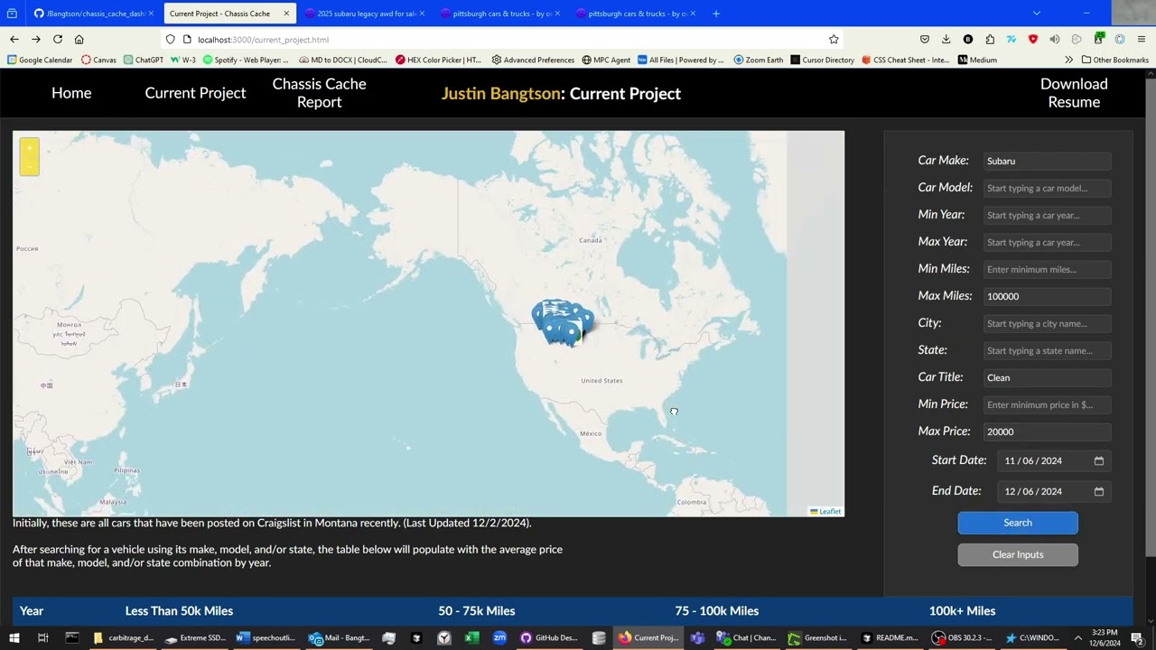Open Current Project navigation link
Viewport: 1156px width, 650px height.
(x=195, y=93)
